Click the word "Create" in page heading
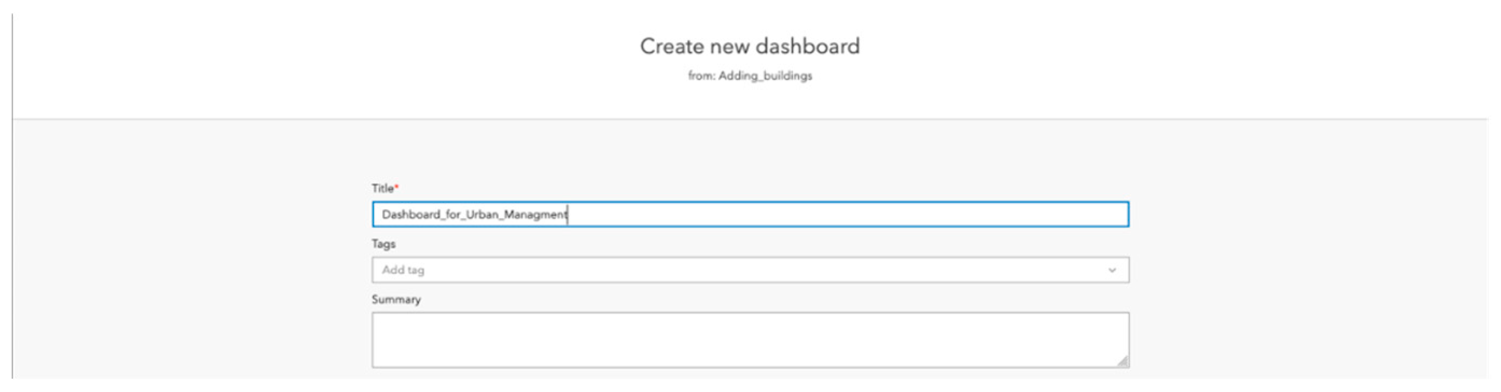The image size is (1501, 392). coord(672,46)
